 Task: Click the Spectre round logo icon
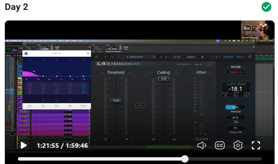click(26, 53)
